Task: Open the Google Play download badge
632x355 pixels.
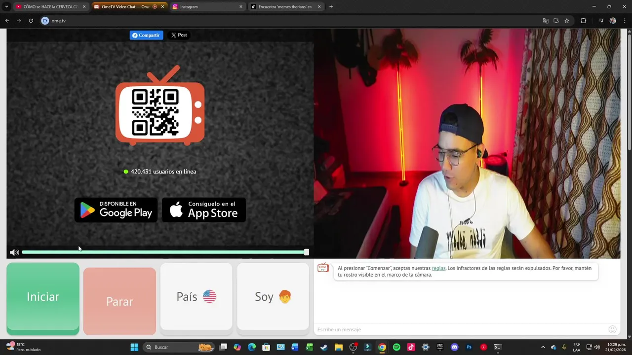Action: tap(116, 210)
